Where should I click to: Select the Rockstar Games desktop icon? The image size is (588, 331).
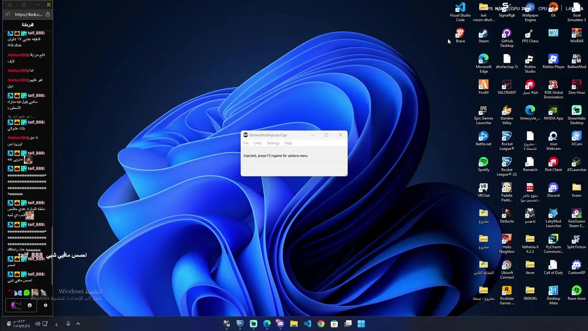pos(507,295)
